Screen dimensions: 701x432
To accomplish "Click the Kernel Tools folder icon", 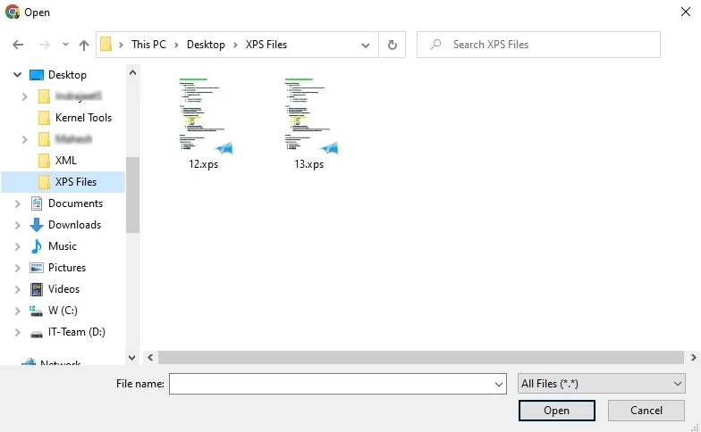I will (44, 118).
